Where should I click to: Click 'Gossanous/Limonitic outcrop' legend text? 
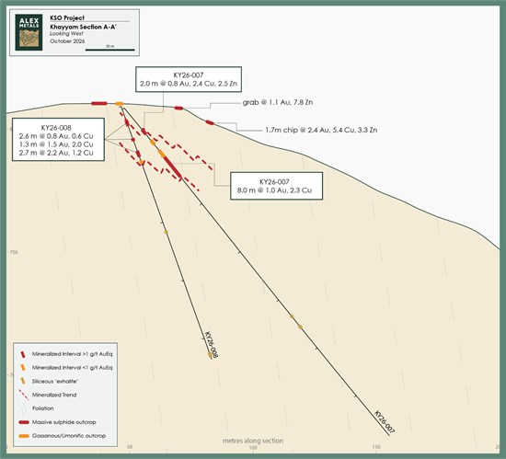coord(69,436)
